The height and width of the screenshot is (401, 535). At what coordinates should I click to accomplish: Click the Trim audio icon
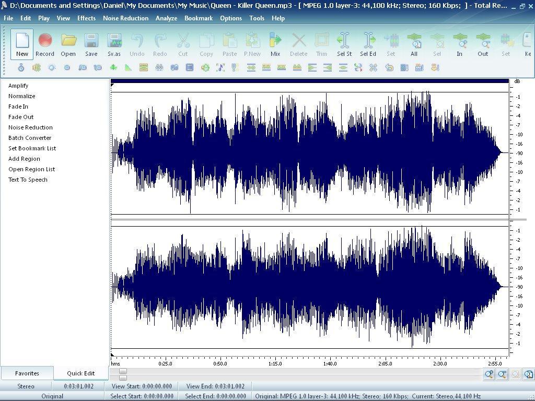(321, 44)
